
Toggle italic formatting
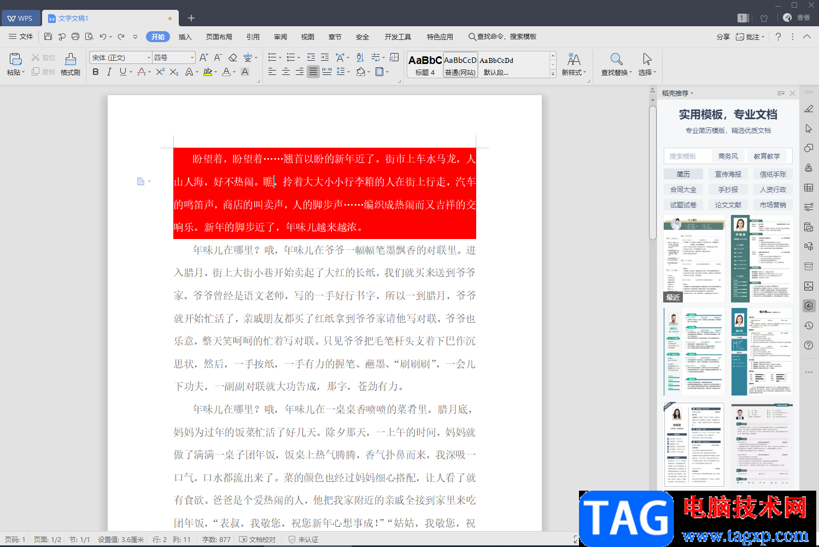point(109,72)
